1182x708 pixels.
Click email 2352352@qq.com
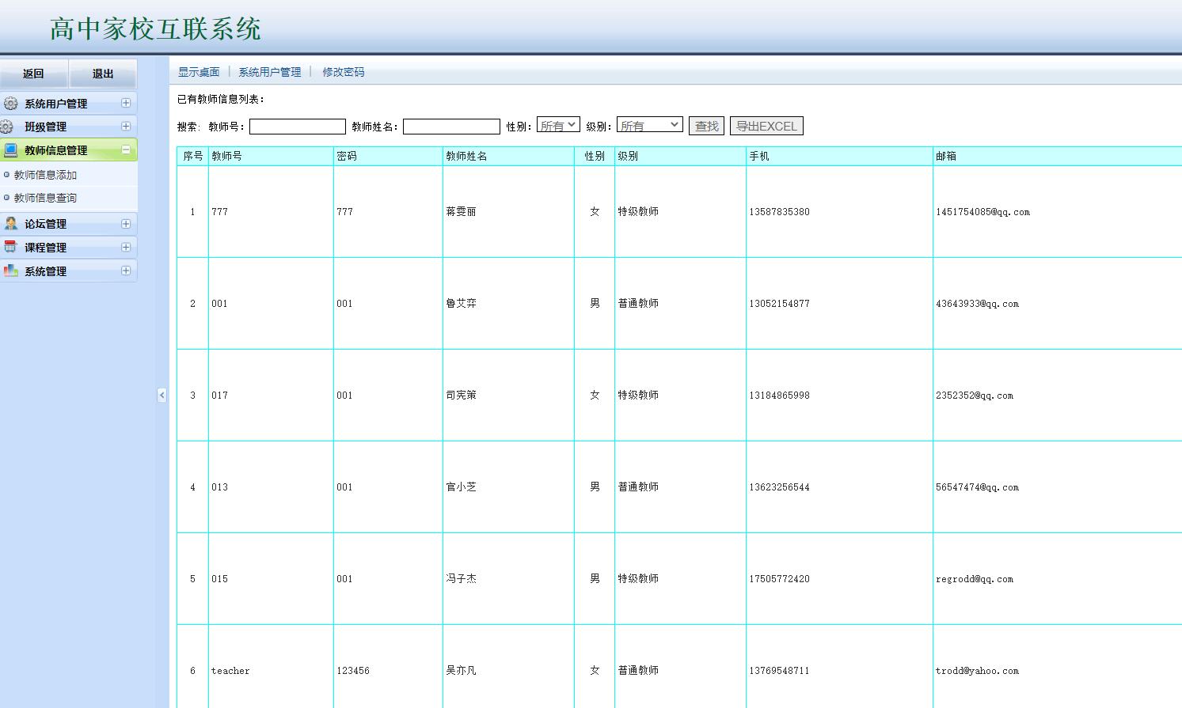(x=975, y=396)
